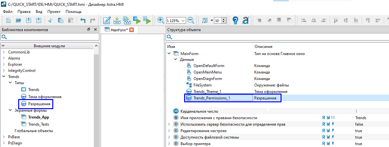
Task: Open the zoom percentage dropdown
Action: click(x=183, y=20)
